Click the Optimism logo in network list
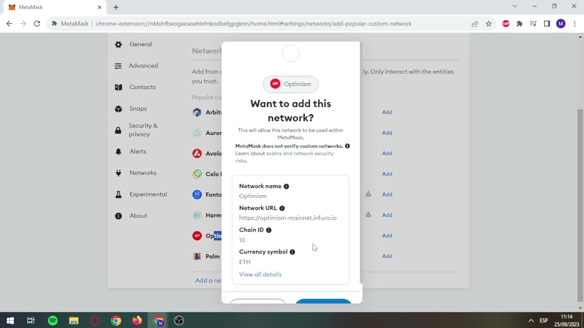584x328 pixels. click(x=197, y=236)
